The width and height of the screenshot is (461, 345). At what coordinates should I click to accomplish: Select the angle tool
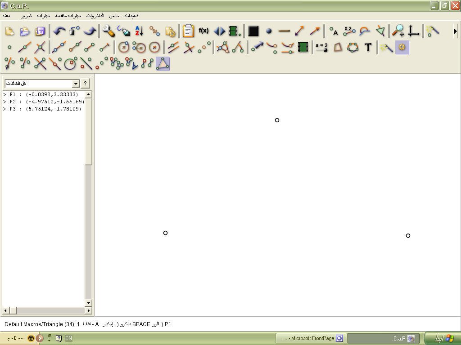coord(238,47)
